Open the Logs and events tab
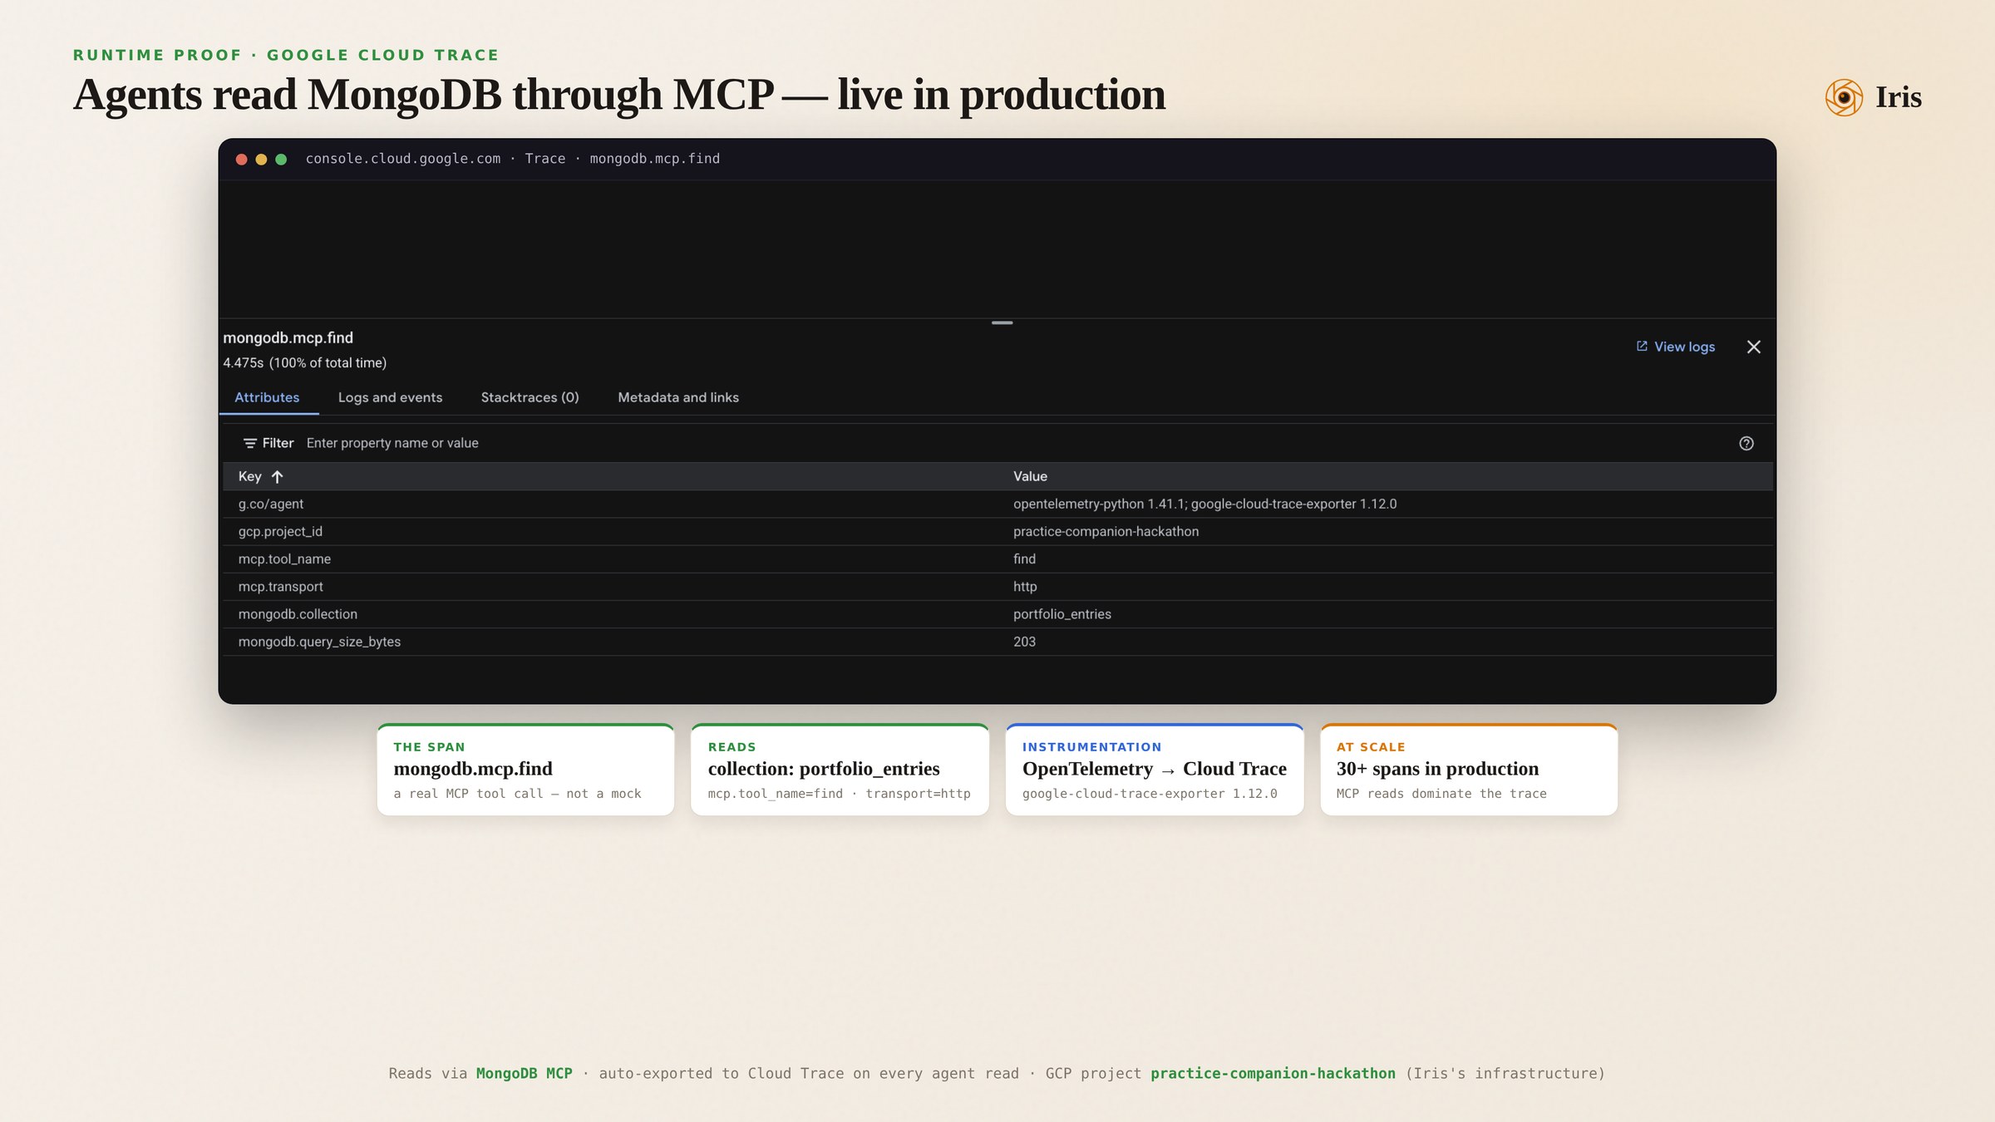1995x1122 pixels. click(390, 397)
